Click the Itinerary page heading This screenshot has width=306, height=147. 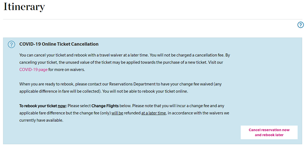(24, 7)
